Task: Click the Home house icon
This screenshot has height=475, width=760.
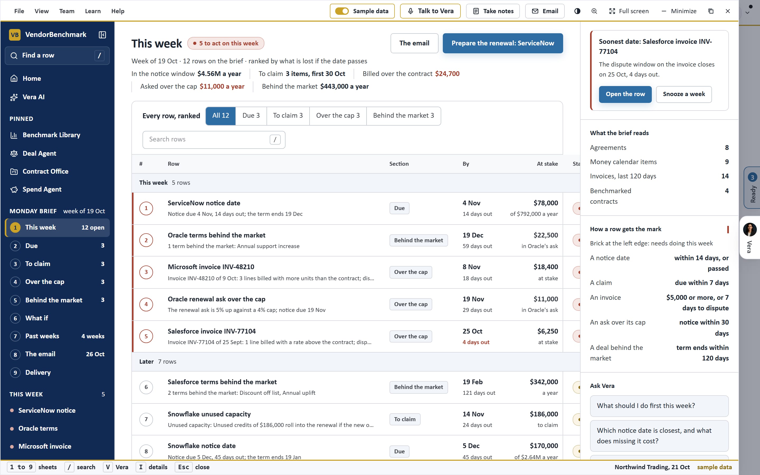Action: click(x=14, y=79)
